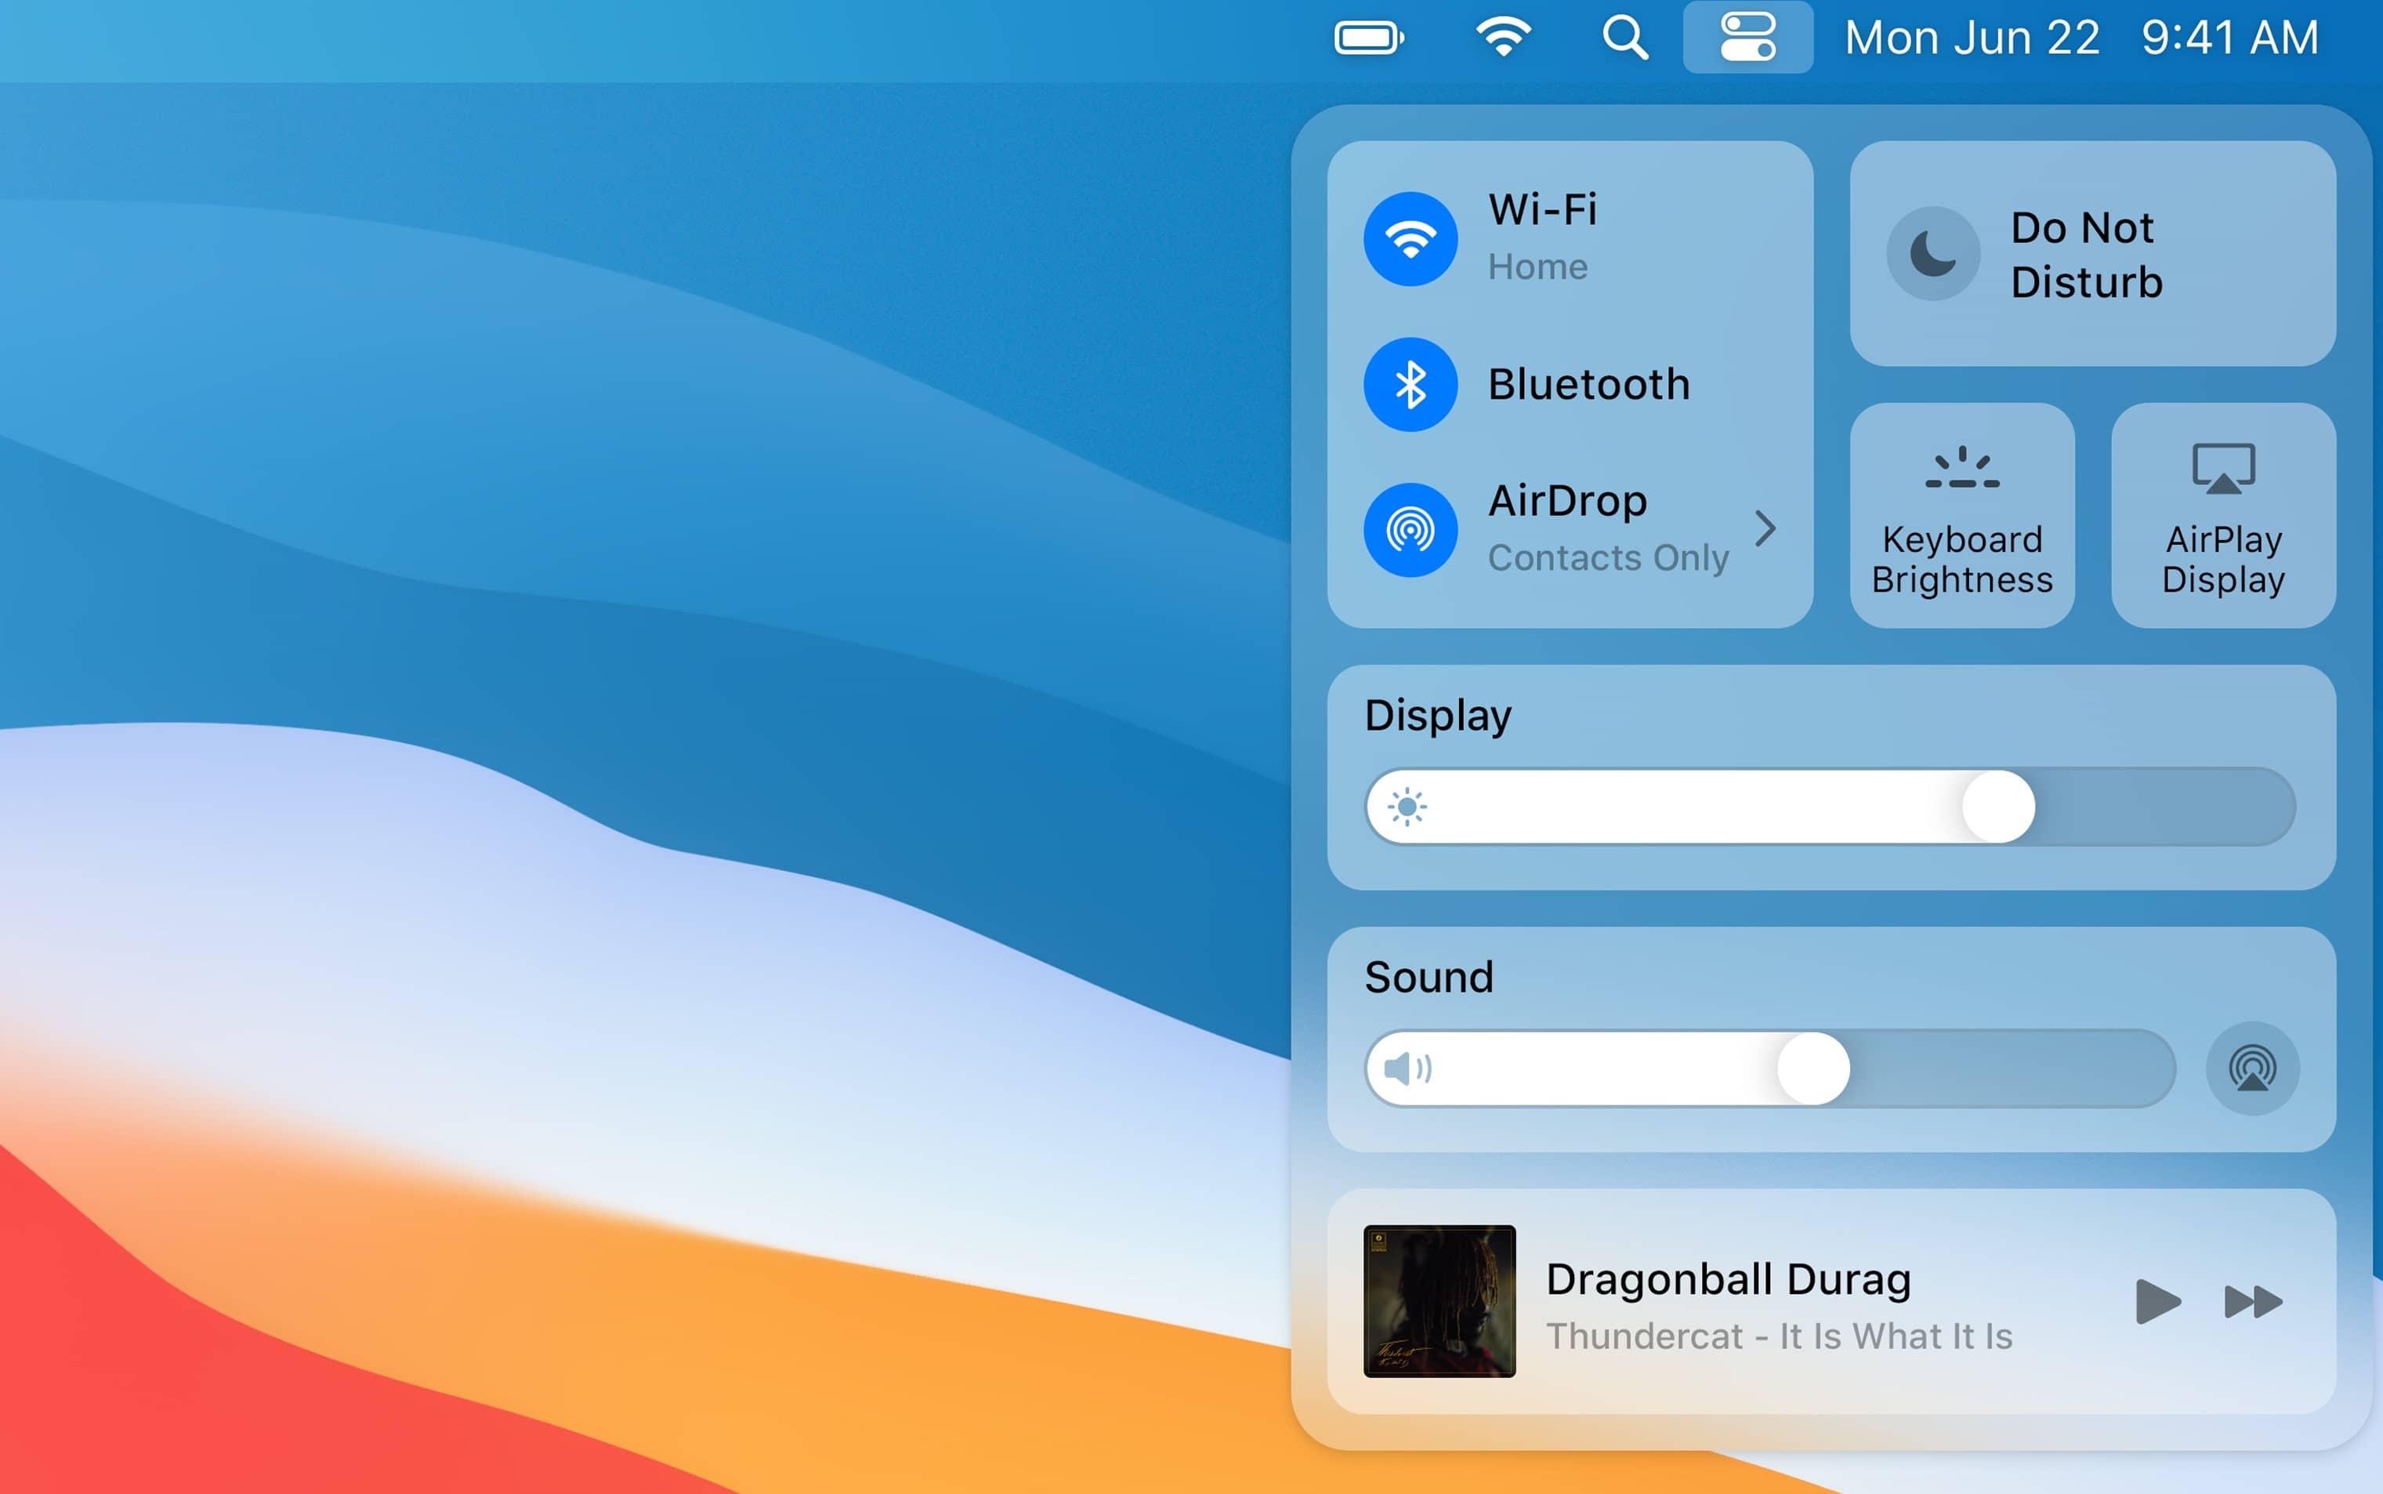2383x1494 pixels.
Task: Click the Display brightness slider knob
Action: click(x=1997, y=807)
